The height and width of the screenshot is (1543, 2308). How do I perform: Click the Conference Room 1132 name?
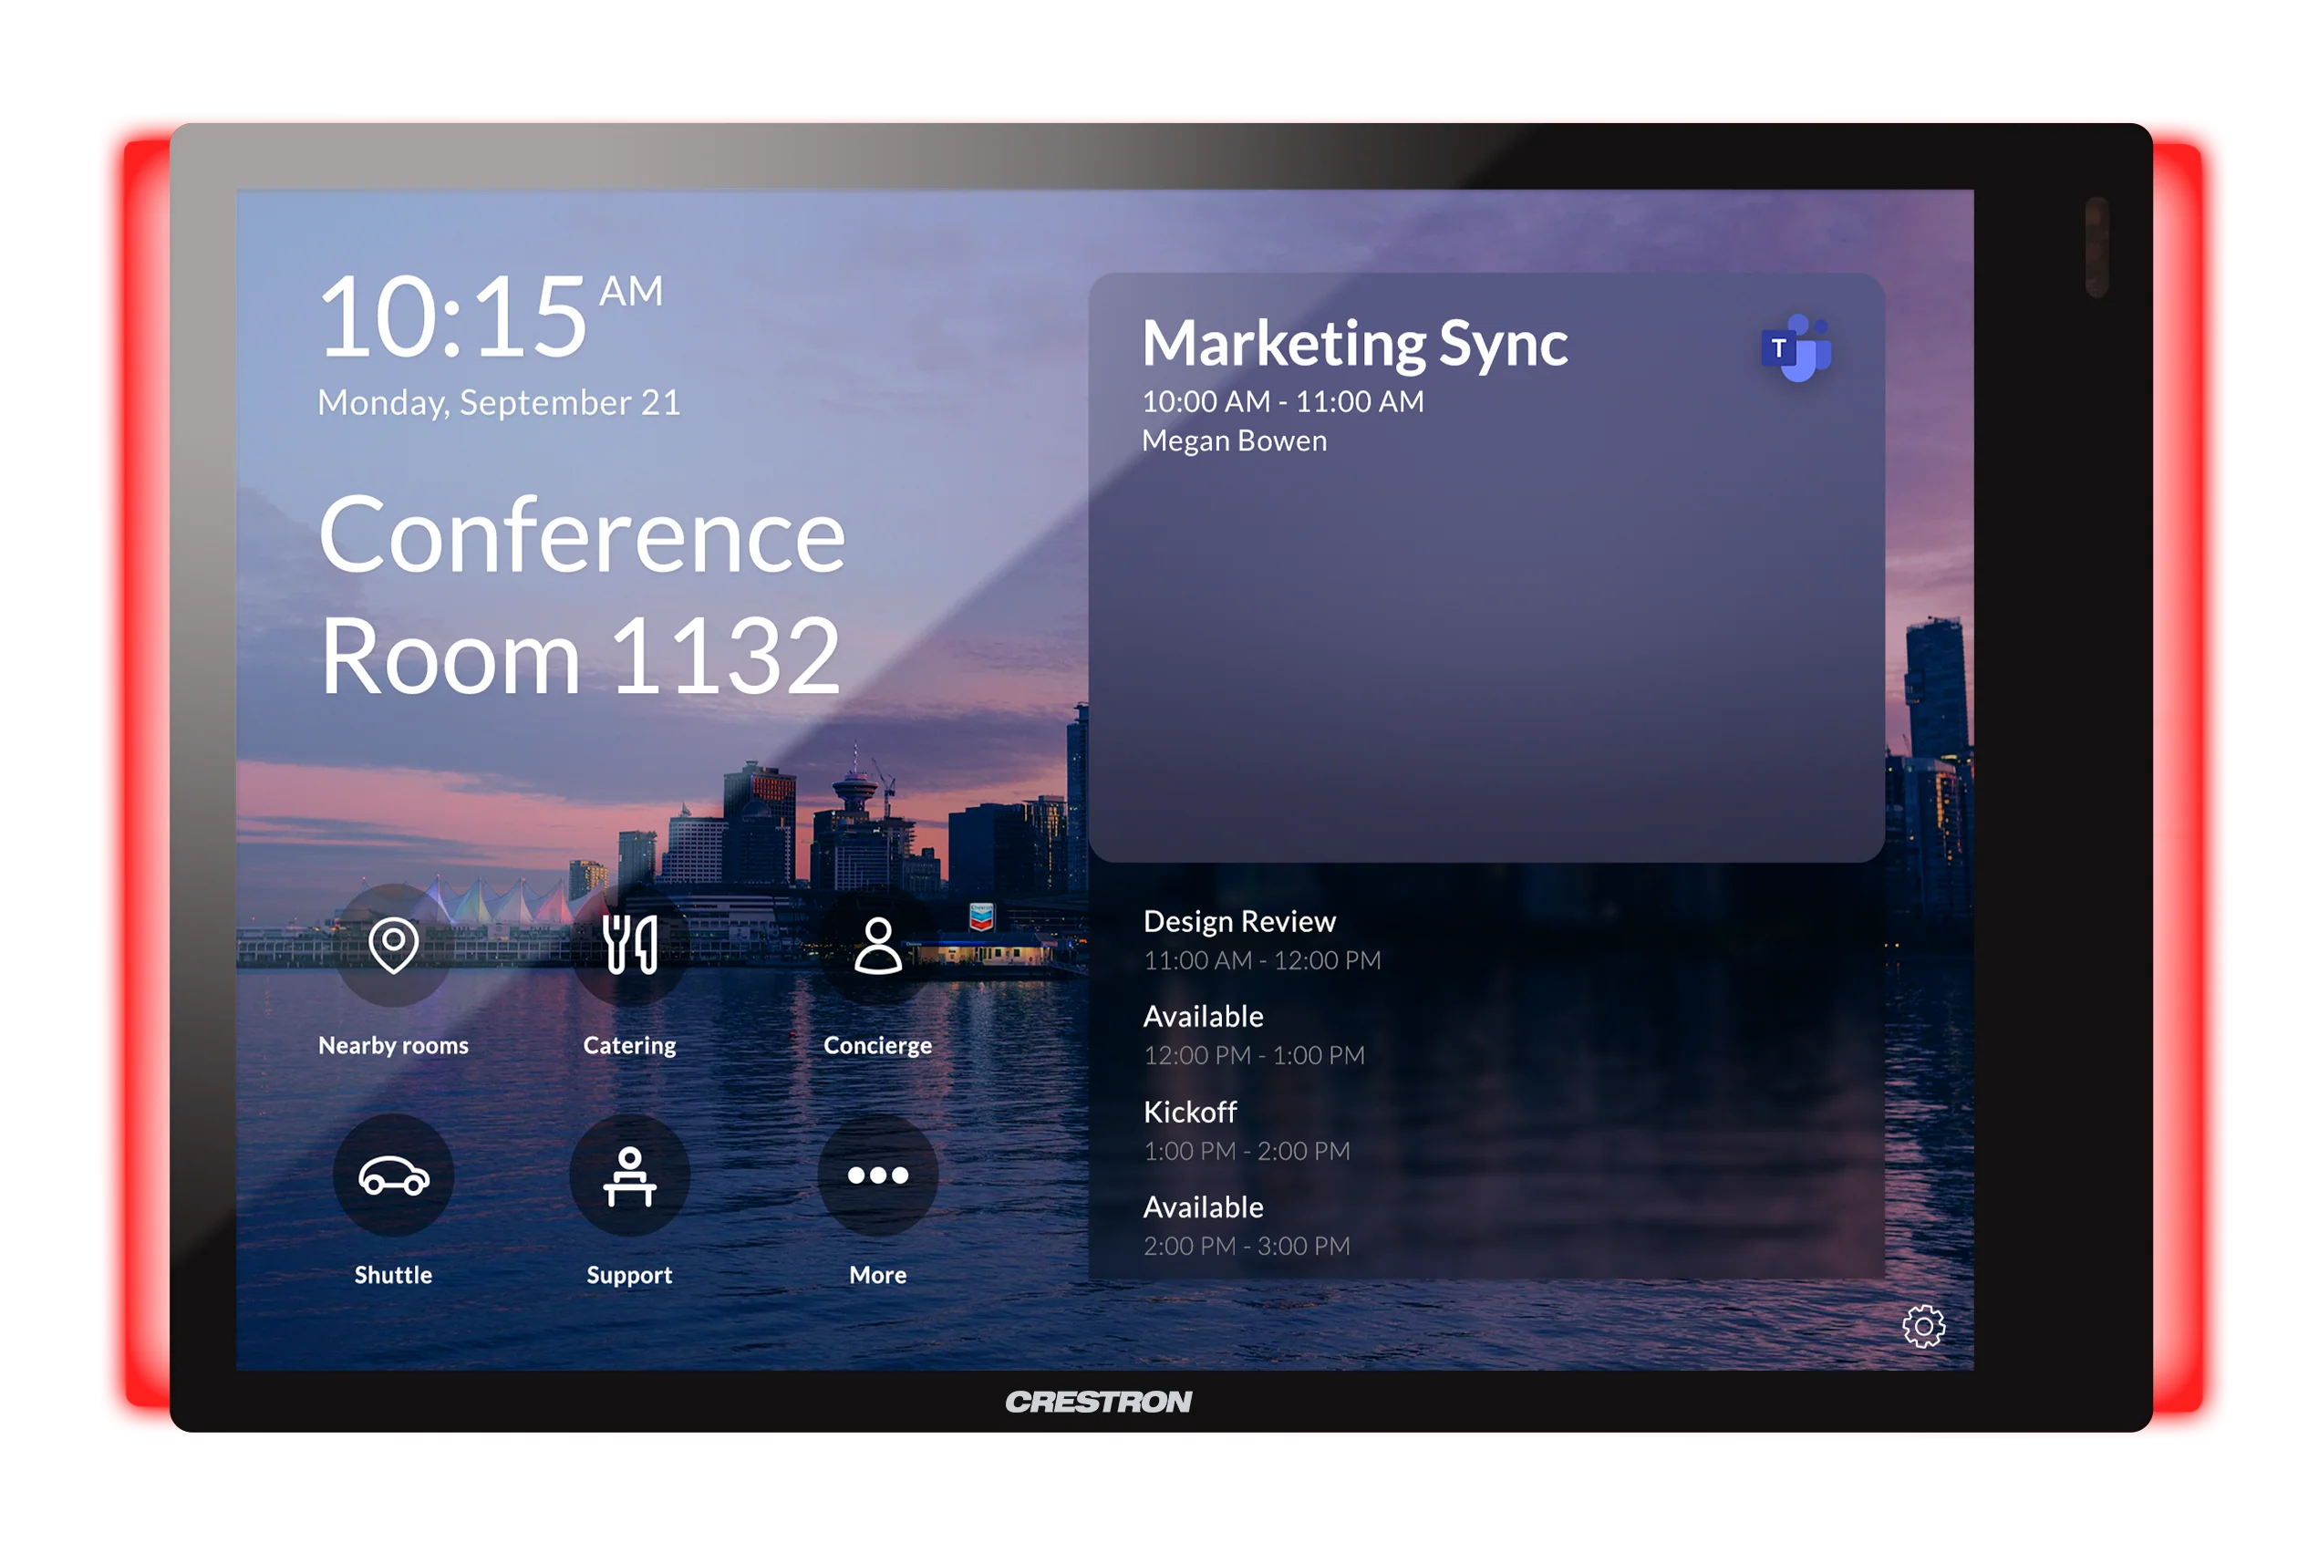point(582,595)
